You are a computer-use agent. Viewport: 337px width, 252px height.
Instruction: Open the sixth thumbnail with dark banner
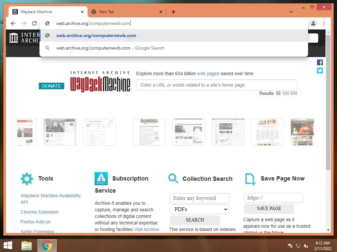[x=228, y=132]
